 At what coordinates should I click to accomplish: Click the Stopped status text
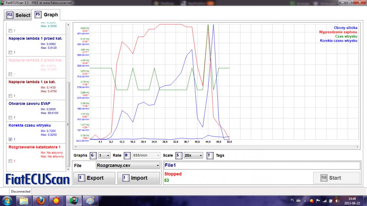point(173,174)
